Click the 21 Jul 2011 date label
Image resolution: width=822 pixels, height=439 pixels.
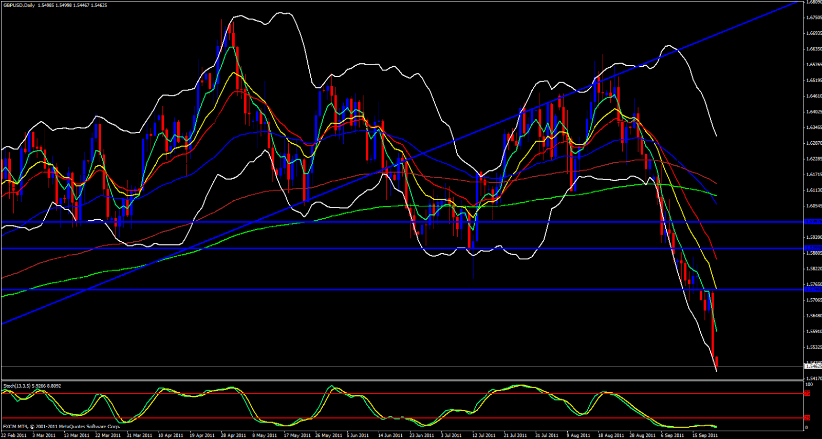[x=515, y=435]
